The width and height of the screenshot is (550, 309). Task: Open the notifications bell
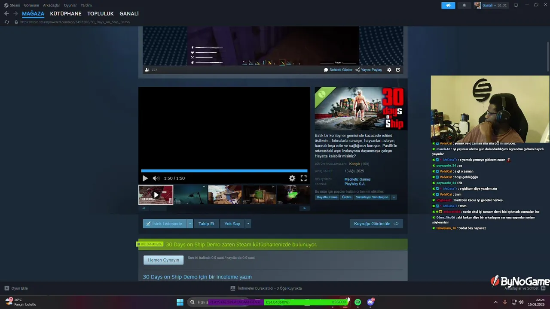click(464, 5)
